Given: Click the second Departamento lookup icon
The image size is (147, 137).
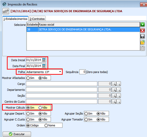Looking at the screenshot, I should tap(119, 90).
